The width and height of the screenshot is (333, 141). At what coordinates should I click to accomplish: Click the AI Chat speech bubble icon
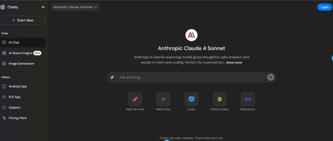pyautogui.click(x=4, y=43)
